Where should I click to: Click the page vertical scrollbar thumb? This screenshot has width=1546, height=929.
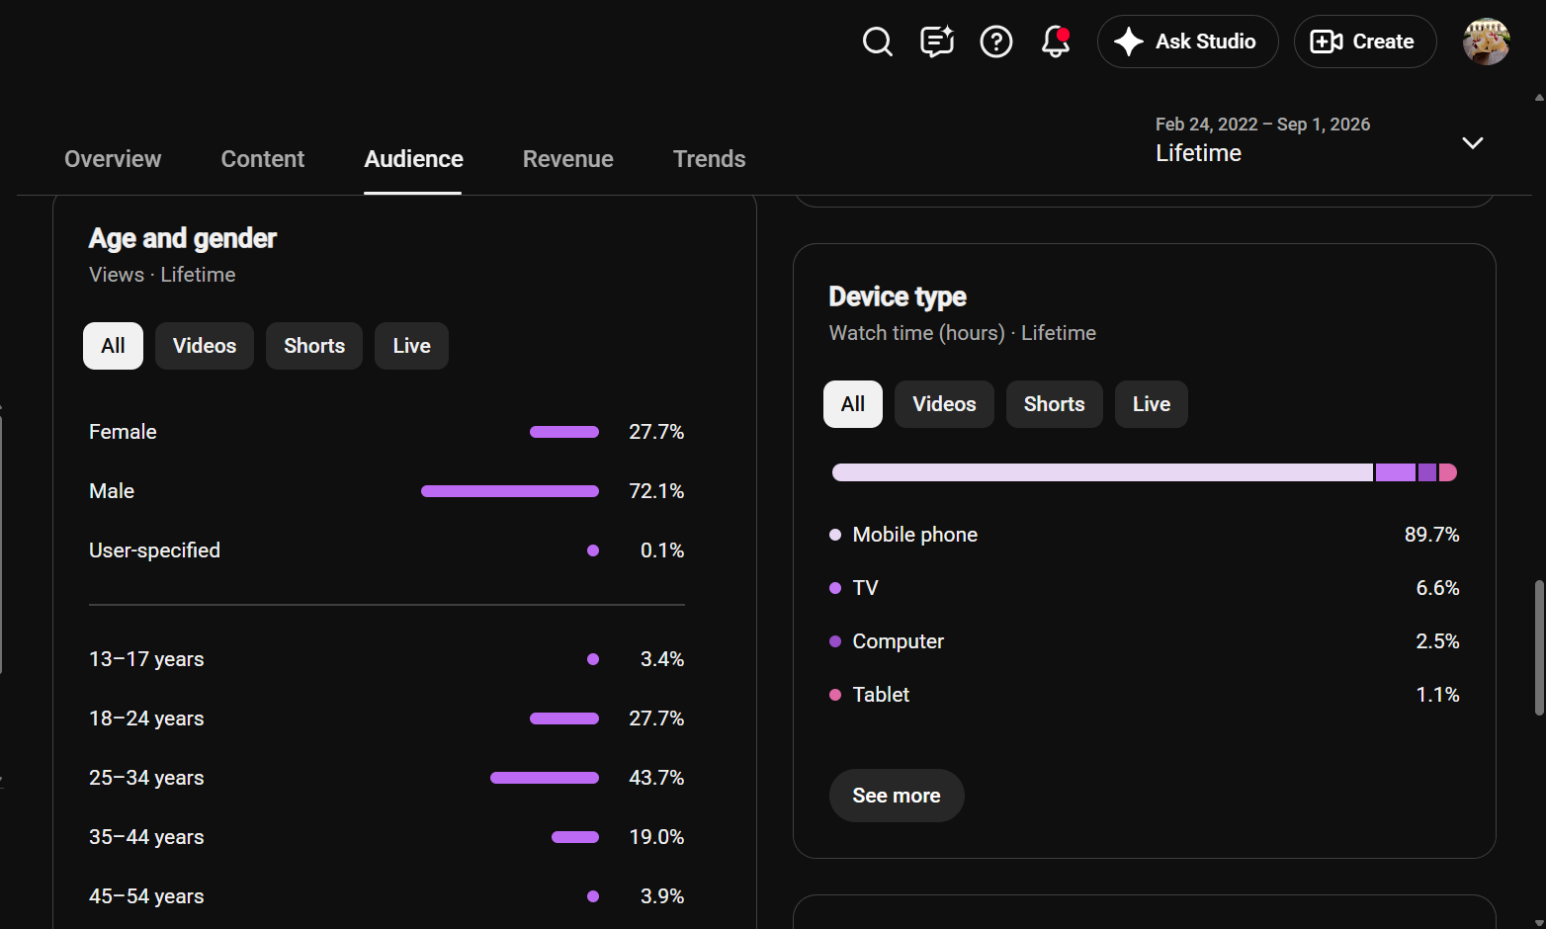(x=1539, y=647)
